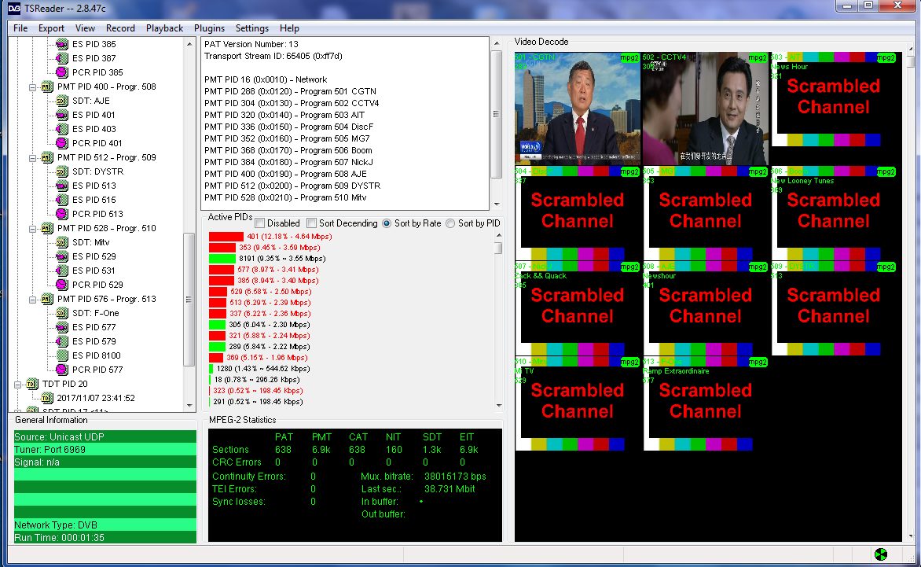921x567 pixels.
Task: Open the Plugins menu
Action: tap(209, 28)
